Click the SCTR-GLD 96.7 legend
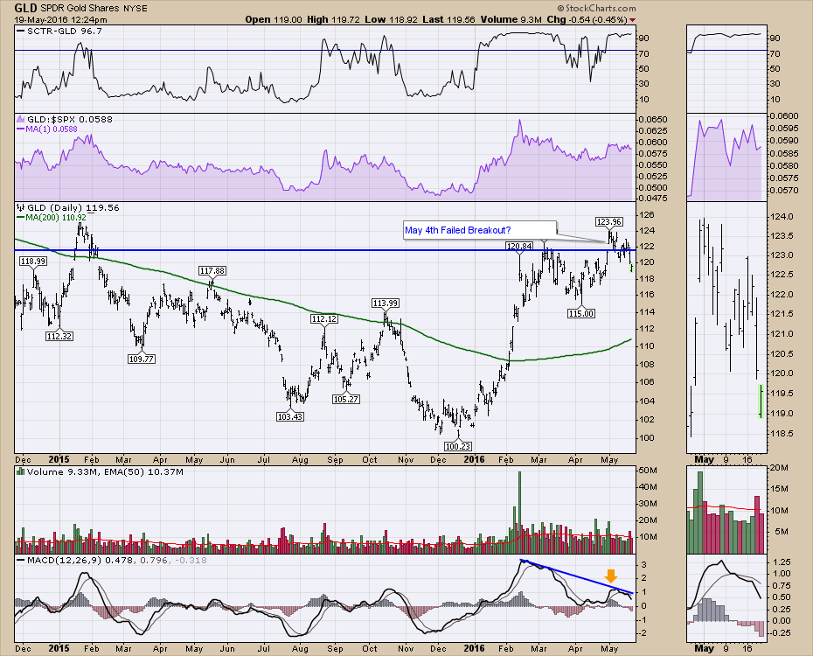 click(x=59, y=31)
